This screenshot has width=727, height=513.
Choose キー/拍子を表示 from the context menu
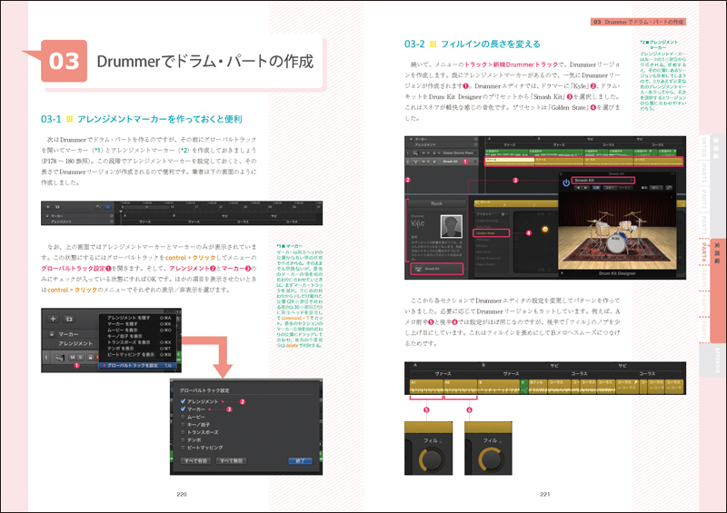point(140,336)
